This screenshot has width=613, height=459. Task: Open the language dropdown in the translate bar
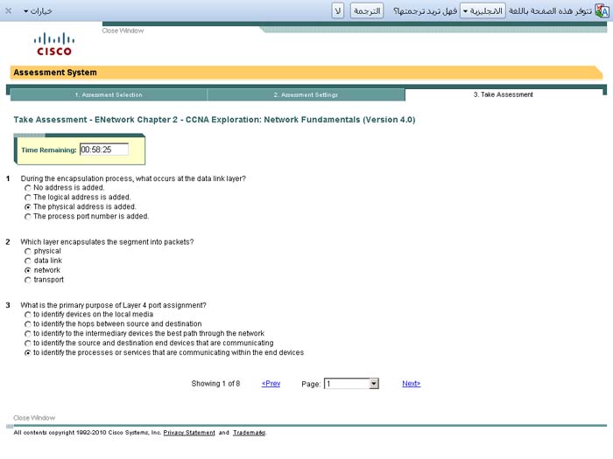pyautogui.click(x=483, y=10)
